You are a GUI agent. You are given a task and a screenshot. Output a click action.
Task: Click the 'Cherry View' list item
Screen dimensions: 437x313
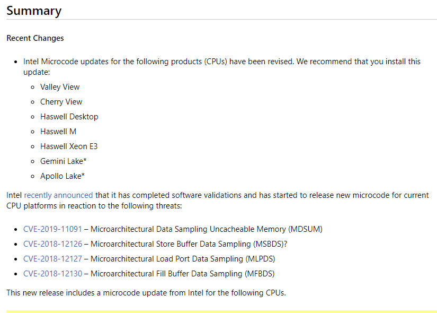point(61,102)
